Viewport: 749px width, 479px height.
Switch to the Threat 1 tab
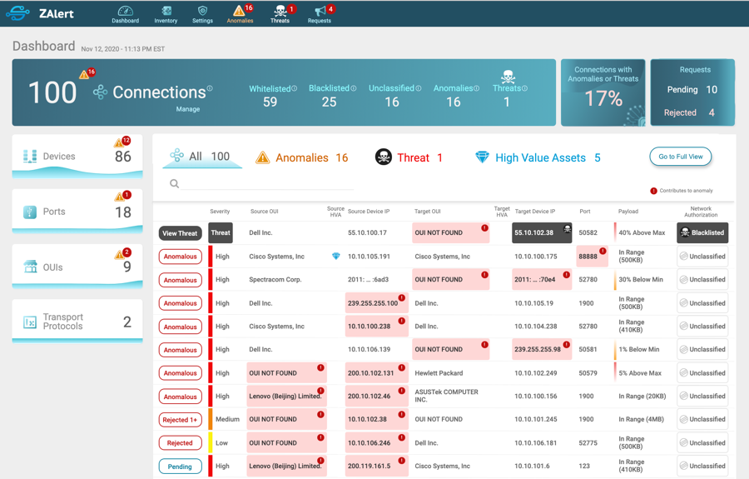pos(409,157)
